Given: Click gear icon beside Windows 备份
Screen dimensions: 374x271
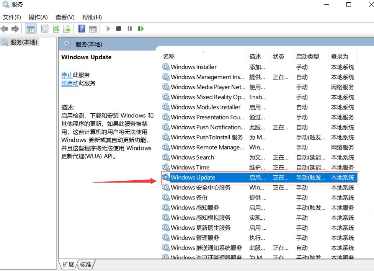Looking at the screenshot, I should click(x=166, y=197).
